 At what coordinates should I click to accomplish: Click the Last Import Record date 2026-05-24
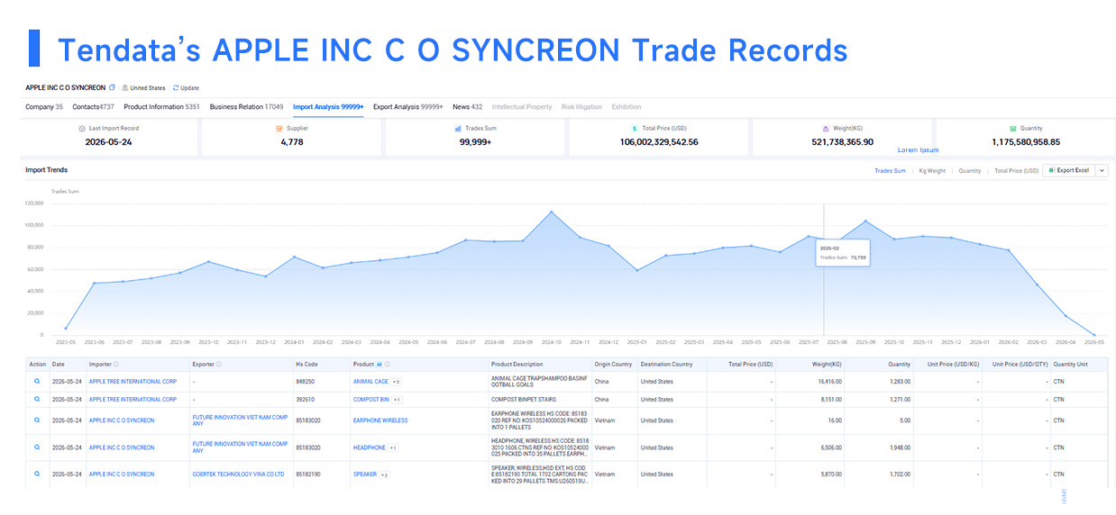click(x=108, y=142)
